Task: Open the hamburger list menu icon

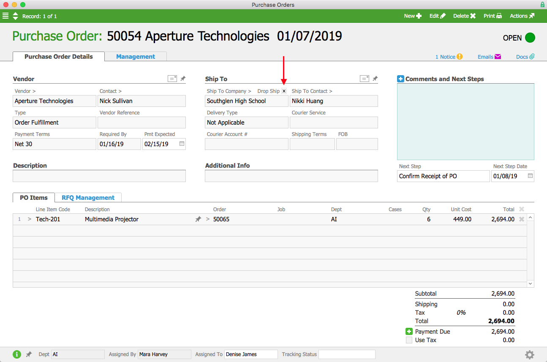Action: click(5, 16)
